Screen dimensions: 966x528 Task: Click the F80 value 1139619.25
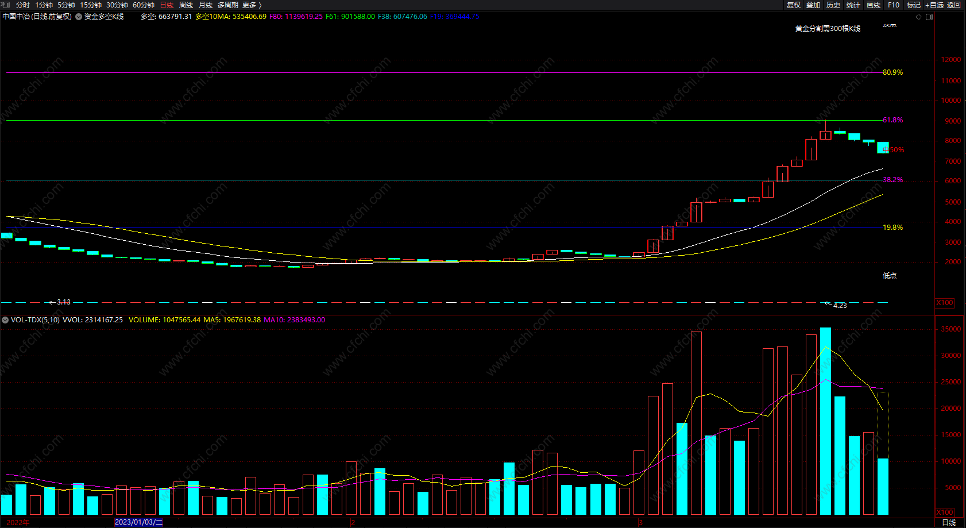[304, 17]
